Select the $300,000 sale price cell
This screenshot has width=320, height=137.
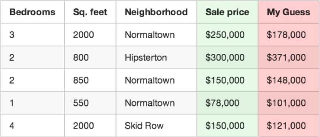228,57
